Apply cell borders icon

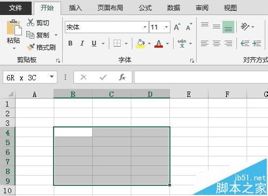pyautogui.click(x=117, y=43)
